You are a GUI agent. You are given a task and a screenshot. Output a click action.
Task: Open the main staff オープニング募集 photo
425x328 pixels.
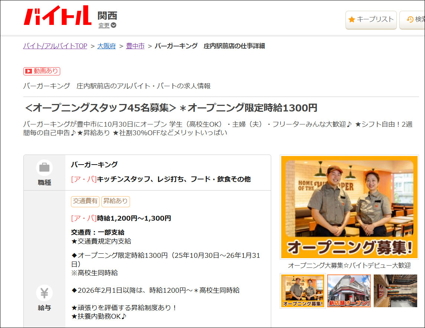coord(349,207)
